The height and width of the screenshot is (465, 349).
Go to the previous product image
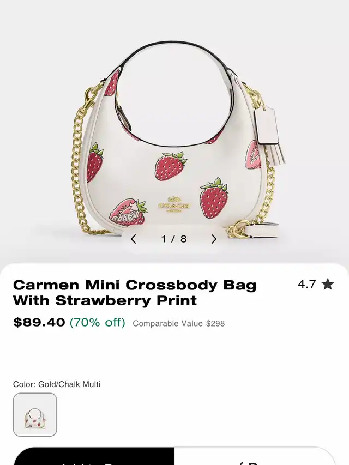tap(134, 239)
